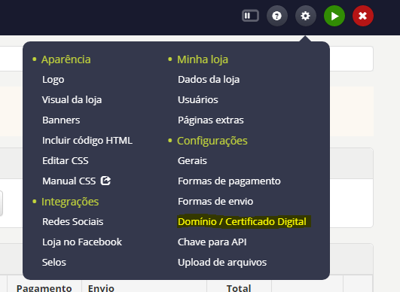Click the settings gear icon
The image size is (400, 292).
(305, 16)
